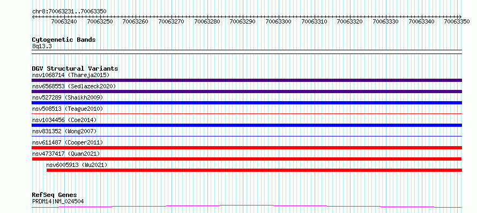Select the blue nsv527289 variant bar
This screenshot has width=477, height=213.
[x=247, y=103]
